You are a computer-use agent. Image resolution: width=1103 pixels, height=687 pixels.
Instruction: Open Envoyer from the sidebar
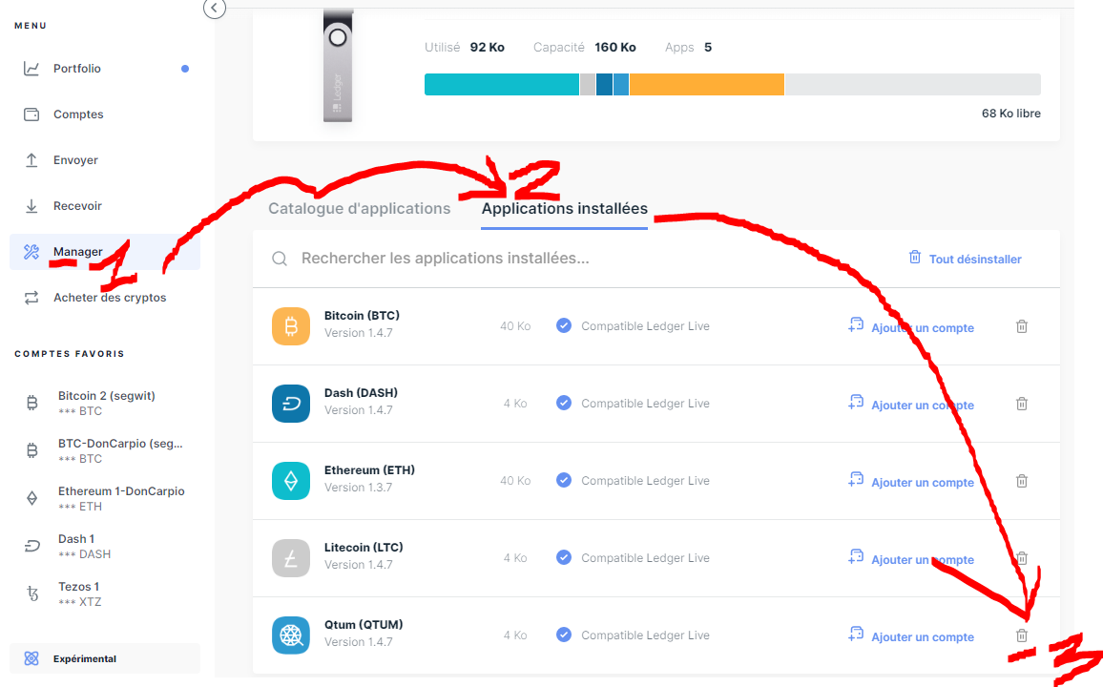75,160
